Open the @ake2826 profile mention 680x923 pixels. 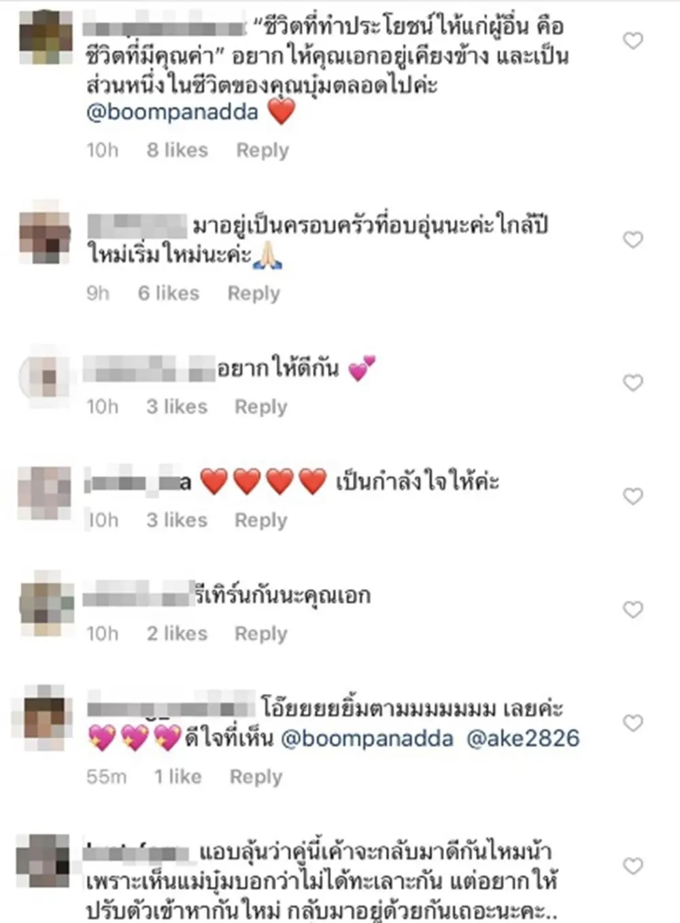coord(523,739)
